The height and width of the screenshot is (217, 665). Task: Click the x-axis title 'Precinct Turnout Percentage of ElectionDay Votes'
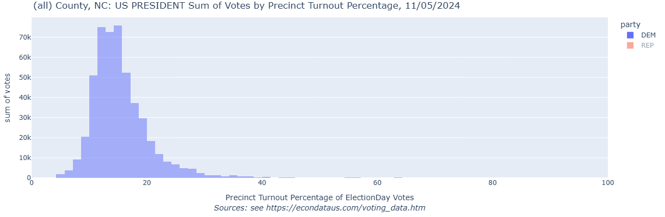point(319,197)
